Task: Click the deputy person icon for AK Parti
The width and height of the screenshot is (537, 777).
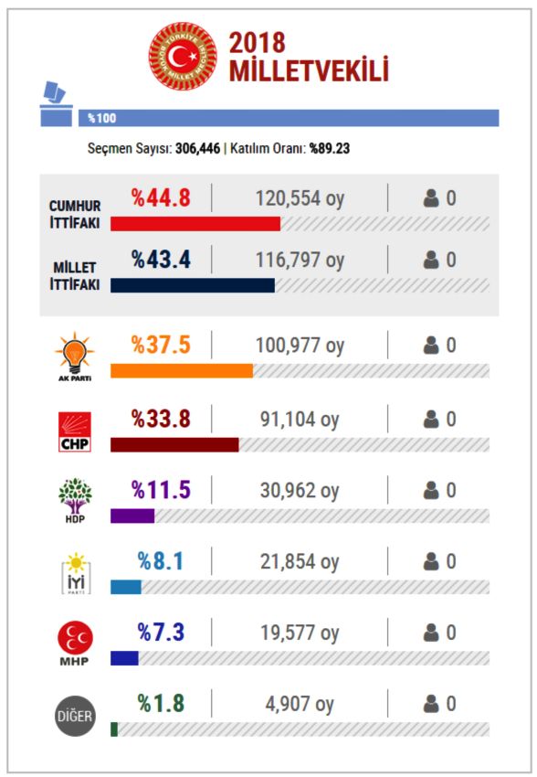Action: (431, 346)
